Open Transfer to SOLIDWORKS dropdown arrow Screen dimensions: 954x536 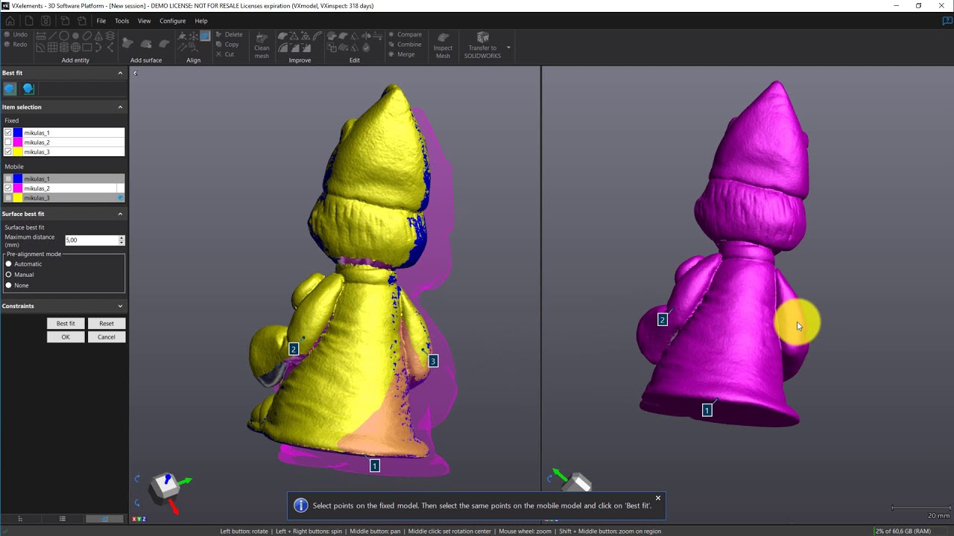click(x=508, y=48)
